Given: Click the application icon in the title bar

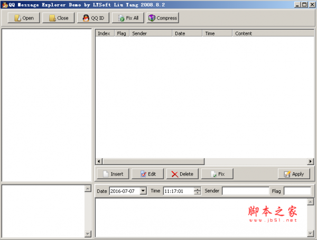Looking at the screenshot, I should pyautogui.click(x=5, y=5).
